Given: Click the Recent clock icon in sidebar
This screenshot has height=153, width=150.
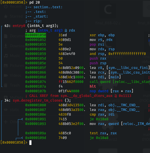Looking at the screenshot, I should (x=6, y=6).
